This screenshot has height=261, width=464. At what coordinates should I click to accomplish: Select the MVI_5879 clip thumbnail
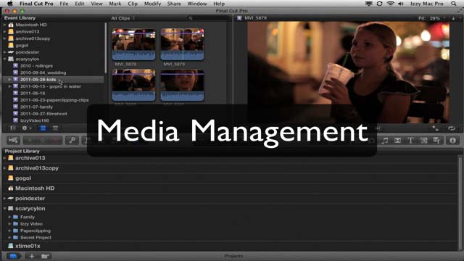pyautogui.click(x=182, y=44)
